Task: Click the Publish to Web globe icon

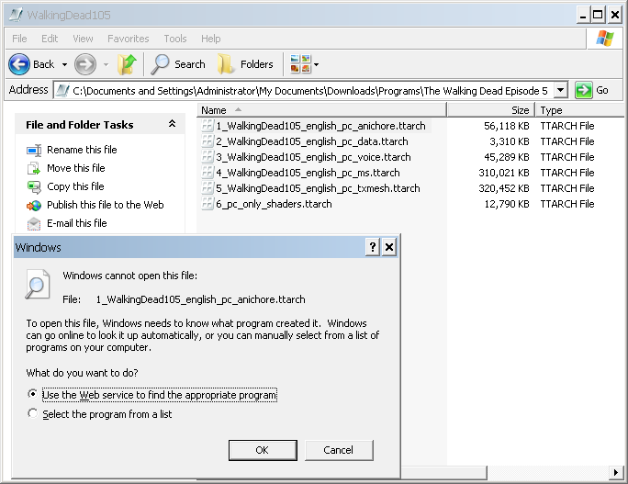Action: 34,205
